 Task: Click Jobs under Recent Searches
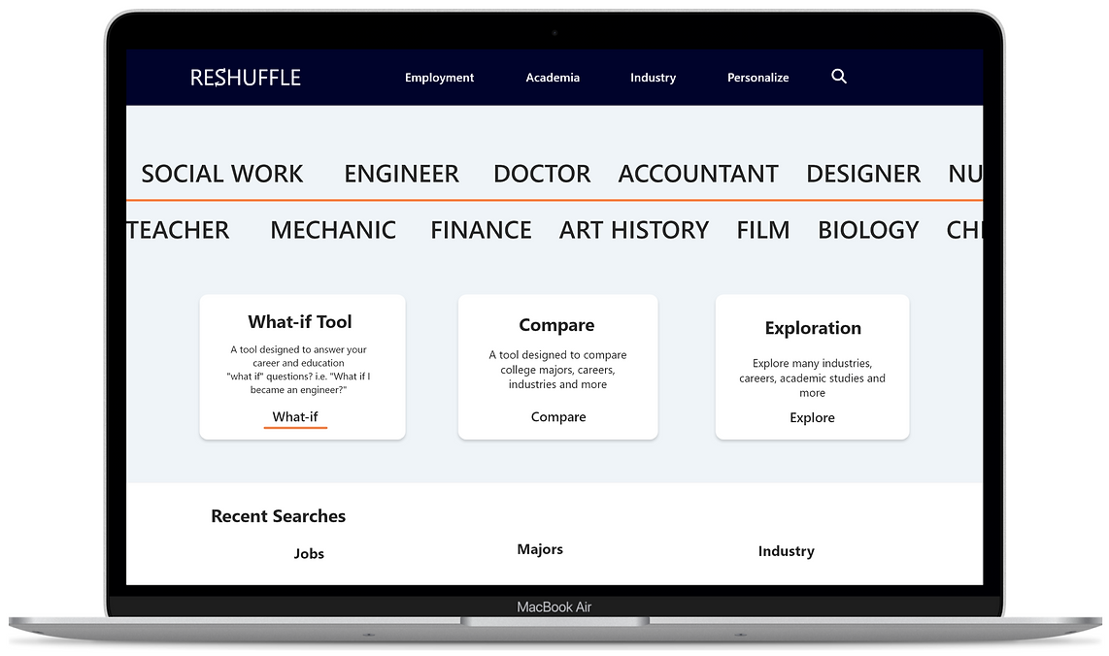pyautogui.click(x=309, y=553)
